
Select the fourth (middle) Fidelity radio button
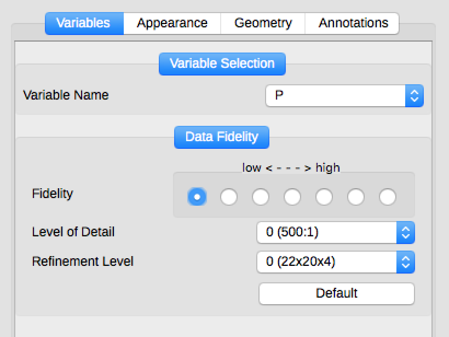[292, 197]
